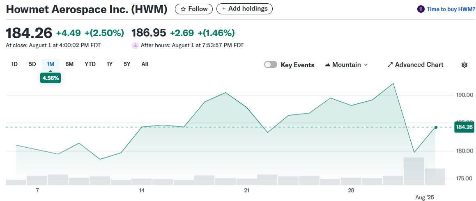Follow Howmet Aerospace stock

[x=194, y=9]
